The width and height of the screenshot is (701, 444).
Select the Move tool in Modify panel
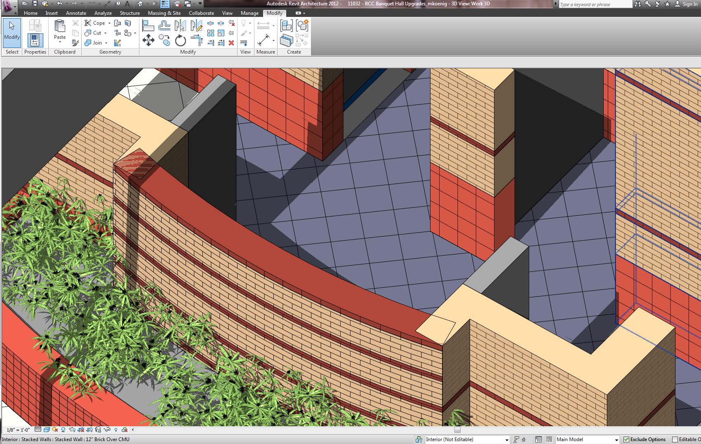click(x=148, y=40)
